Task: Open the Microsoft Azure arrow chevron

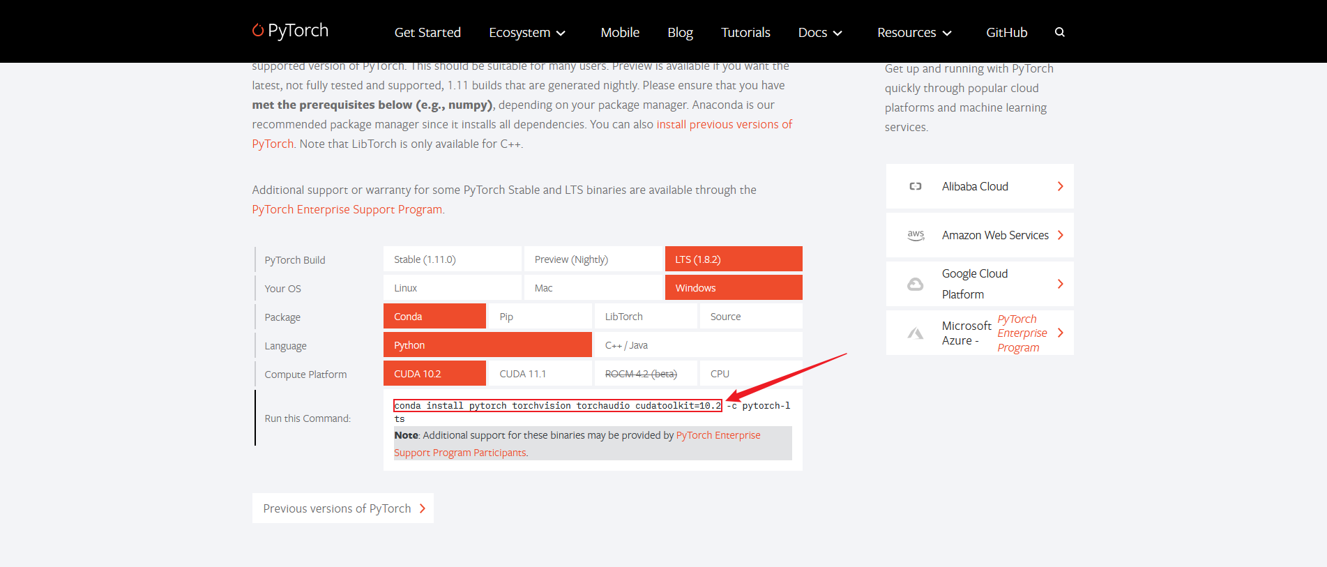Action: [x=1060, y=333]
